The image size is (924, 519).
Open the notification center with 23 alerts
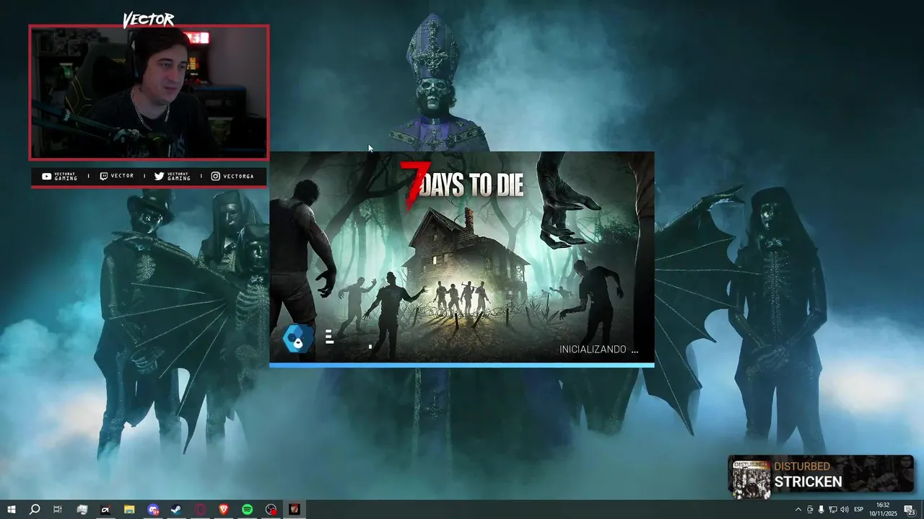[x=910, y=510]
